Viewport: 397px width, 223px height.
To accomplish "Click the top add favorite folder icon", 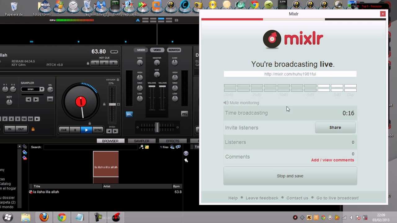I will 25,146.
